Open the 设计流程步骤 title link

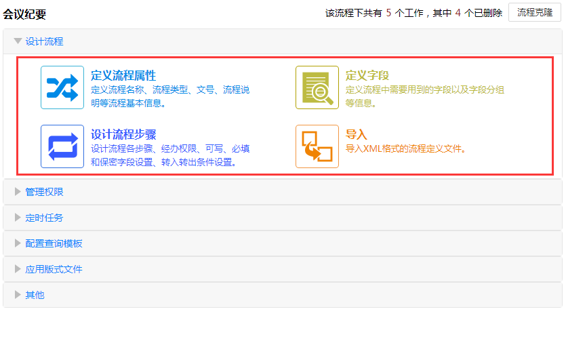(123, 134)
